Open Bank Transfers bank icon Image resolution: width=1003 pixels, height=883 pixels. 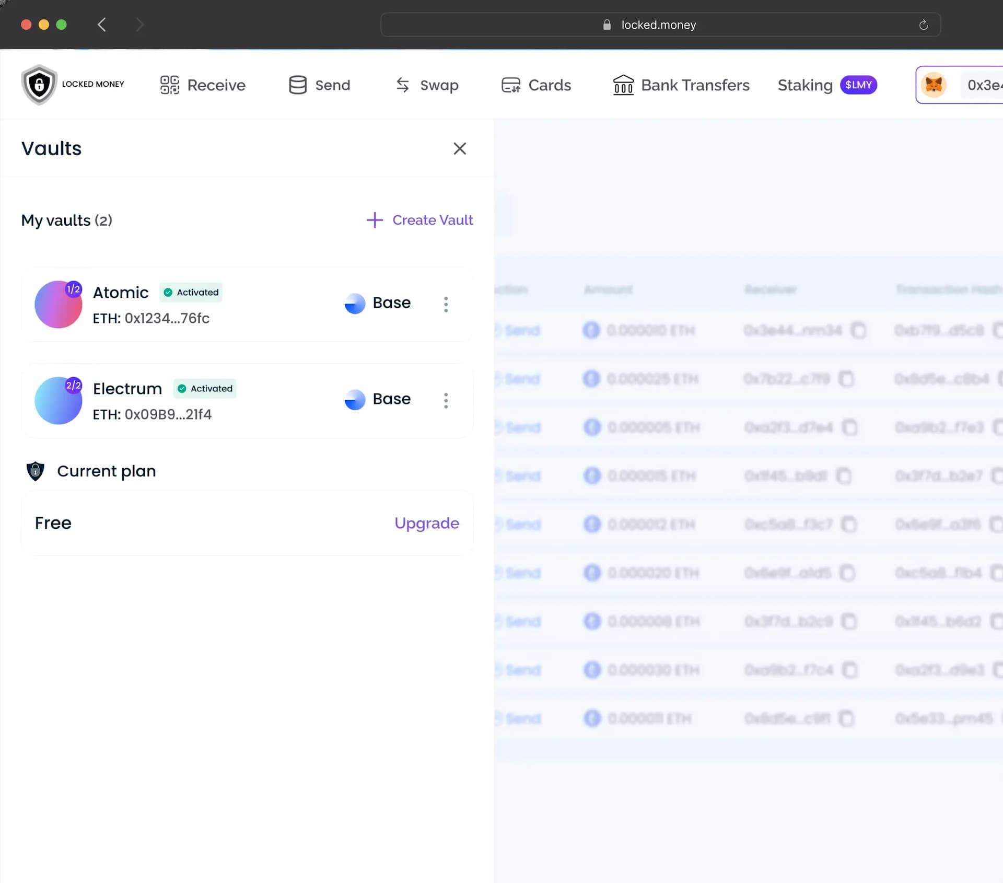pyautogui.click(x=623, y=85)
